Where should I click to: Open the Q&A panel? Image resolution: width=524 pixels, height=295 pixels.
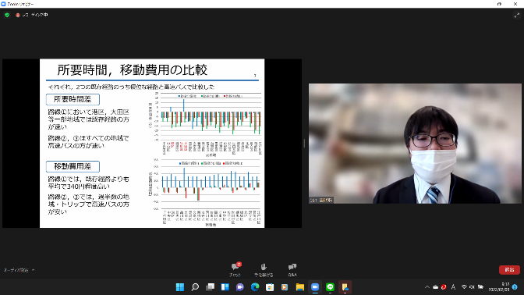point(292,269)
